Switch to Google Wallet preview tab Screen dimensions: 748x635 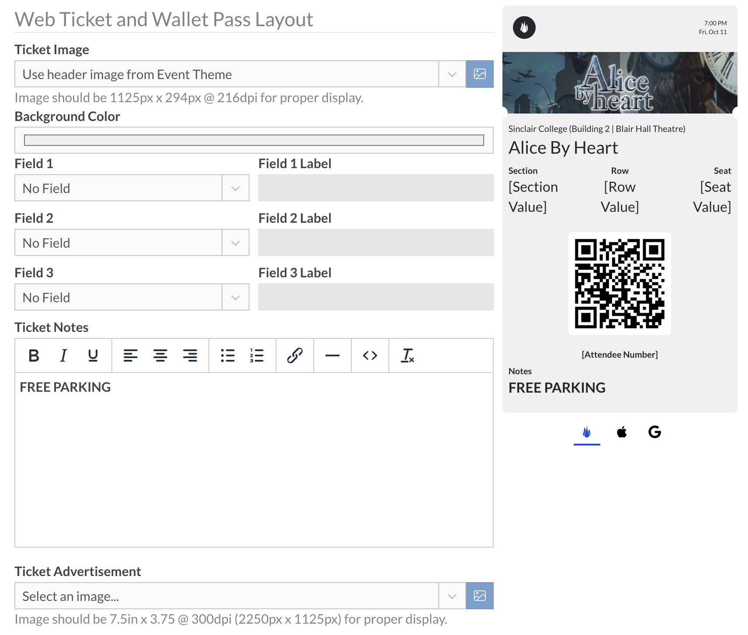pyautogui.click(x=654, y=432)
